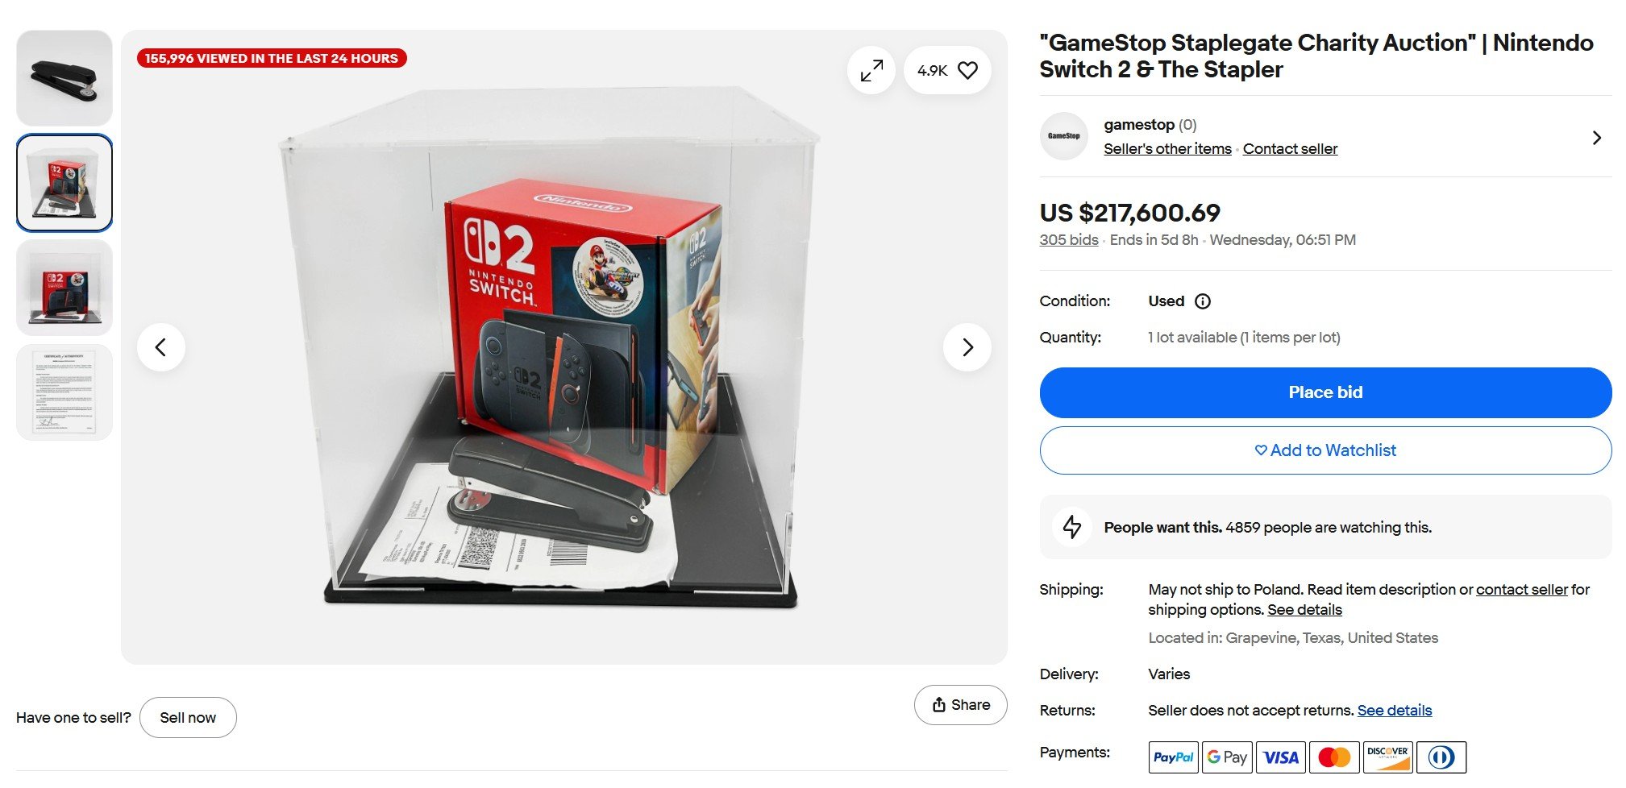Advance to the next gallery image
This screenshot has height=788, width=1626.
tap(967, 347)
